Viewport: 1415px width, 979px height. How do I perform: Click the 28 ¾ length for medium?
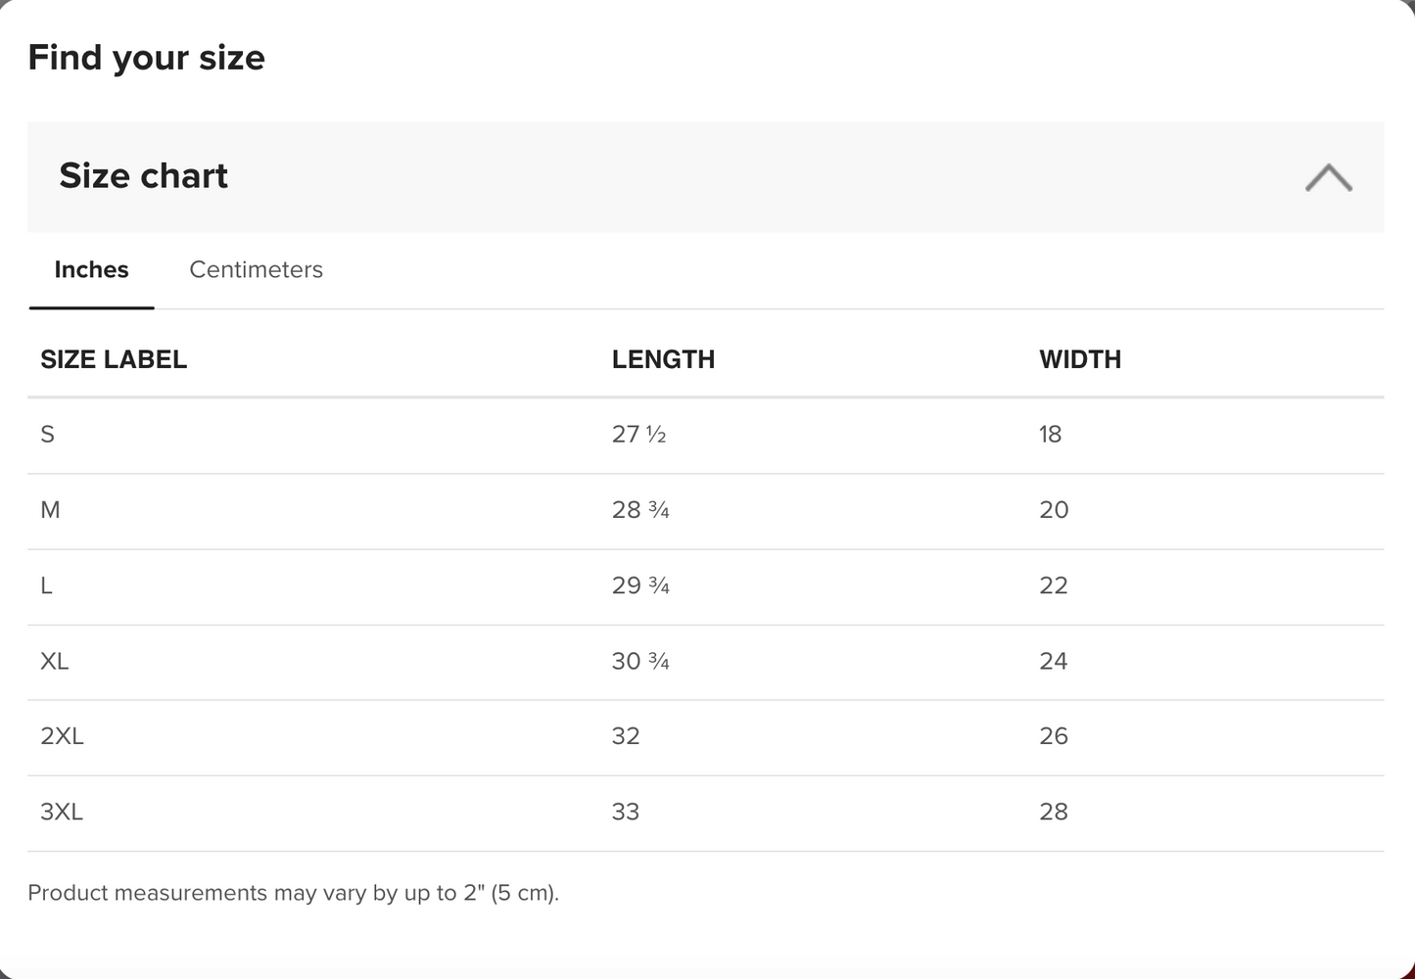pyautogui.click(x=640, y=510)
